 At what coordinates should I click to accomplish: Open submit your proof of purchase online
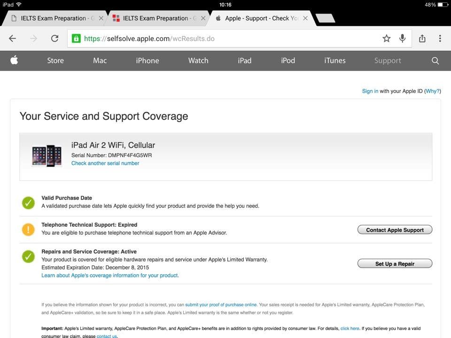point(221,305)
